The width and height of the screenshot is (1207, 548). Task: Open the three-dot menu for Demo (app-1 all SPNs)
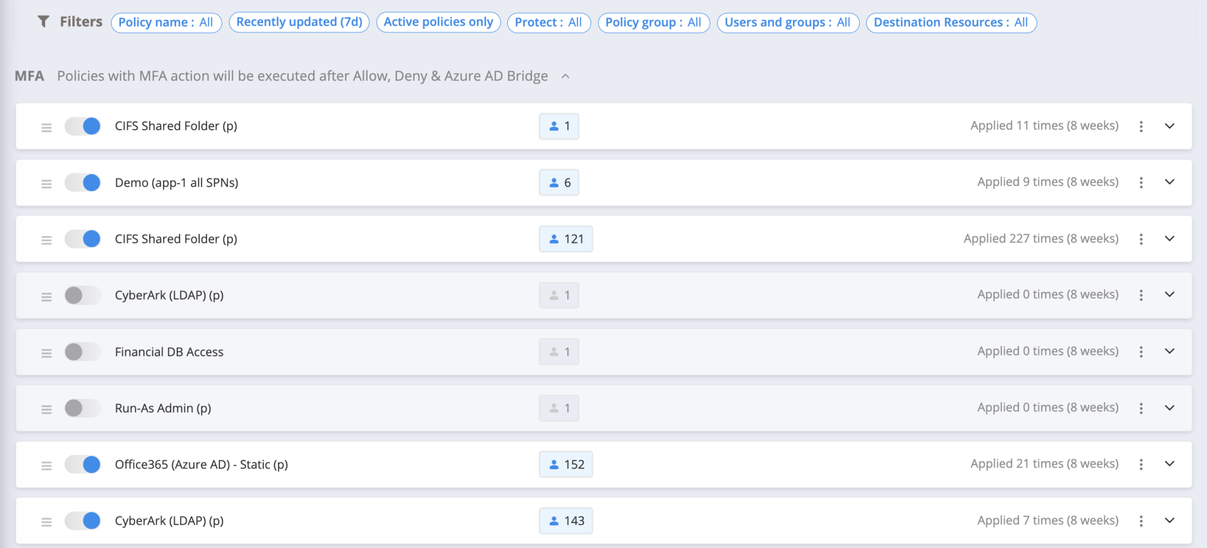tap(1141, 182)
